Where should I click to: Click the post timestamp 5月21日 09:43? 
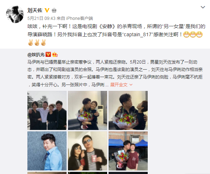coord(41,18)
